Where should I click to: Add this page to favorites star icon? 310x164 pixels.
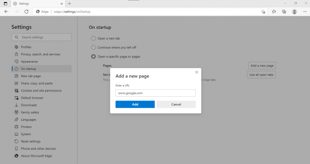[263, 11]
